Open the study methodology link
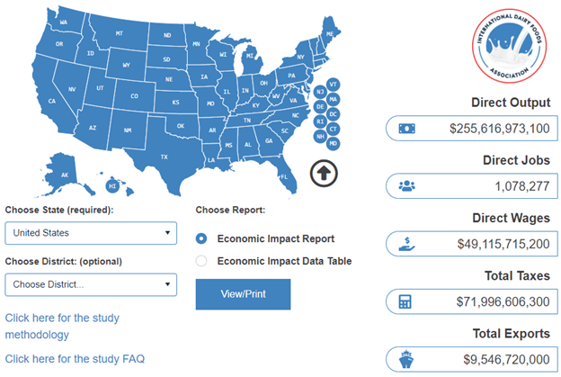Image resolution: width=561 pixels, height=377 pixels. pos(62,326)
